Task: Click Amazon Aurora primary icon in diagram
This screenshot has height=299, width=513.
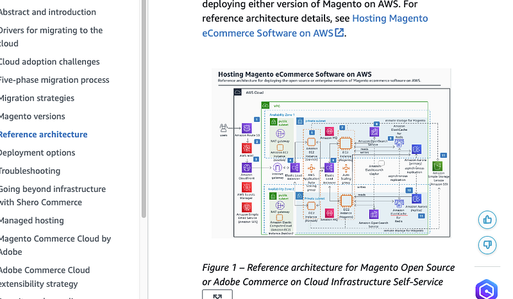Action: click(x=416, y=149)
